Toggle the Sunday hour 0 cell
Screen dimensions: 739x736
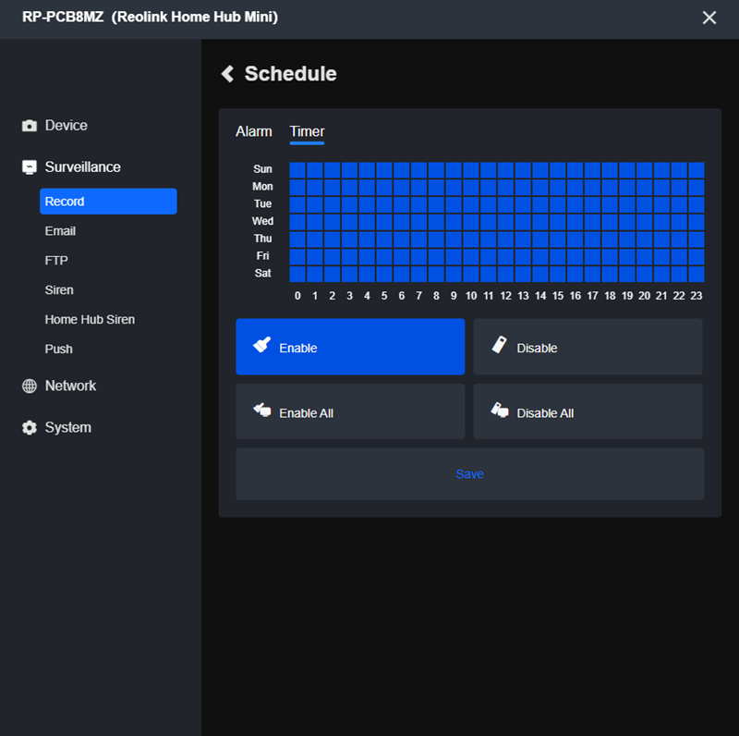pos(297,170)
